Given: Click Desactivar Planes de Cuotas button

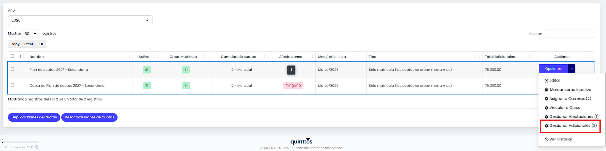Looking at the screenshot, I should coord(89,117).
